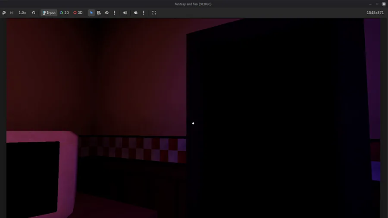Activate the arrow select tool
Screen dimensions: 388x218
(91, 12)
